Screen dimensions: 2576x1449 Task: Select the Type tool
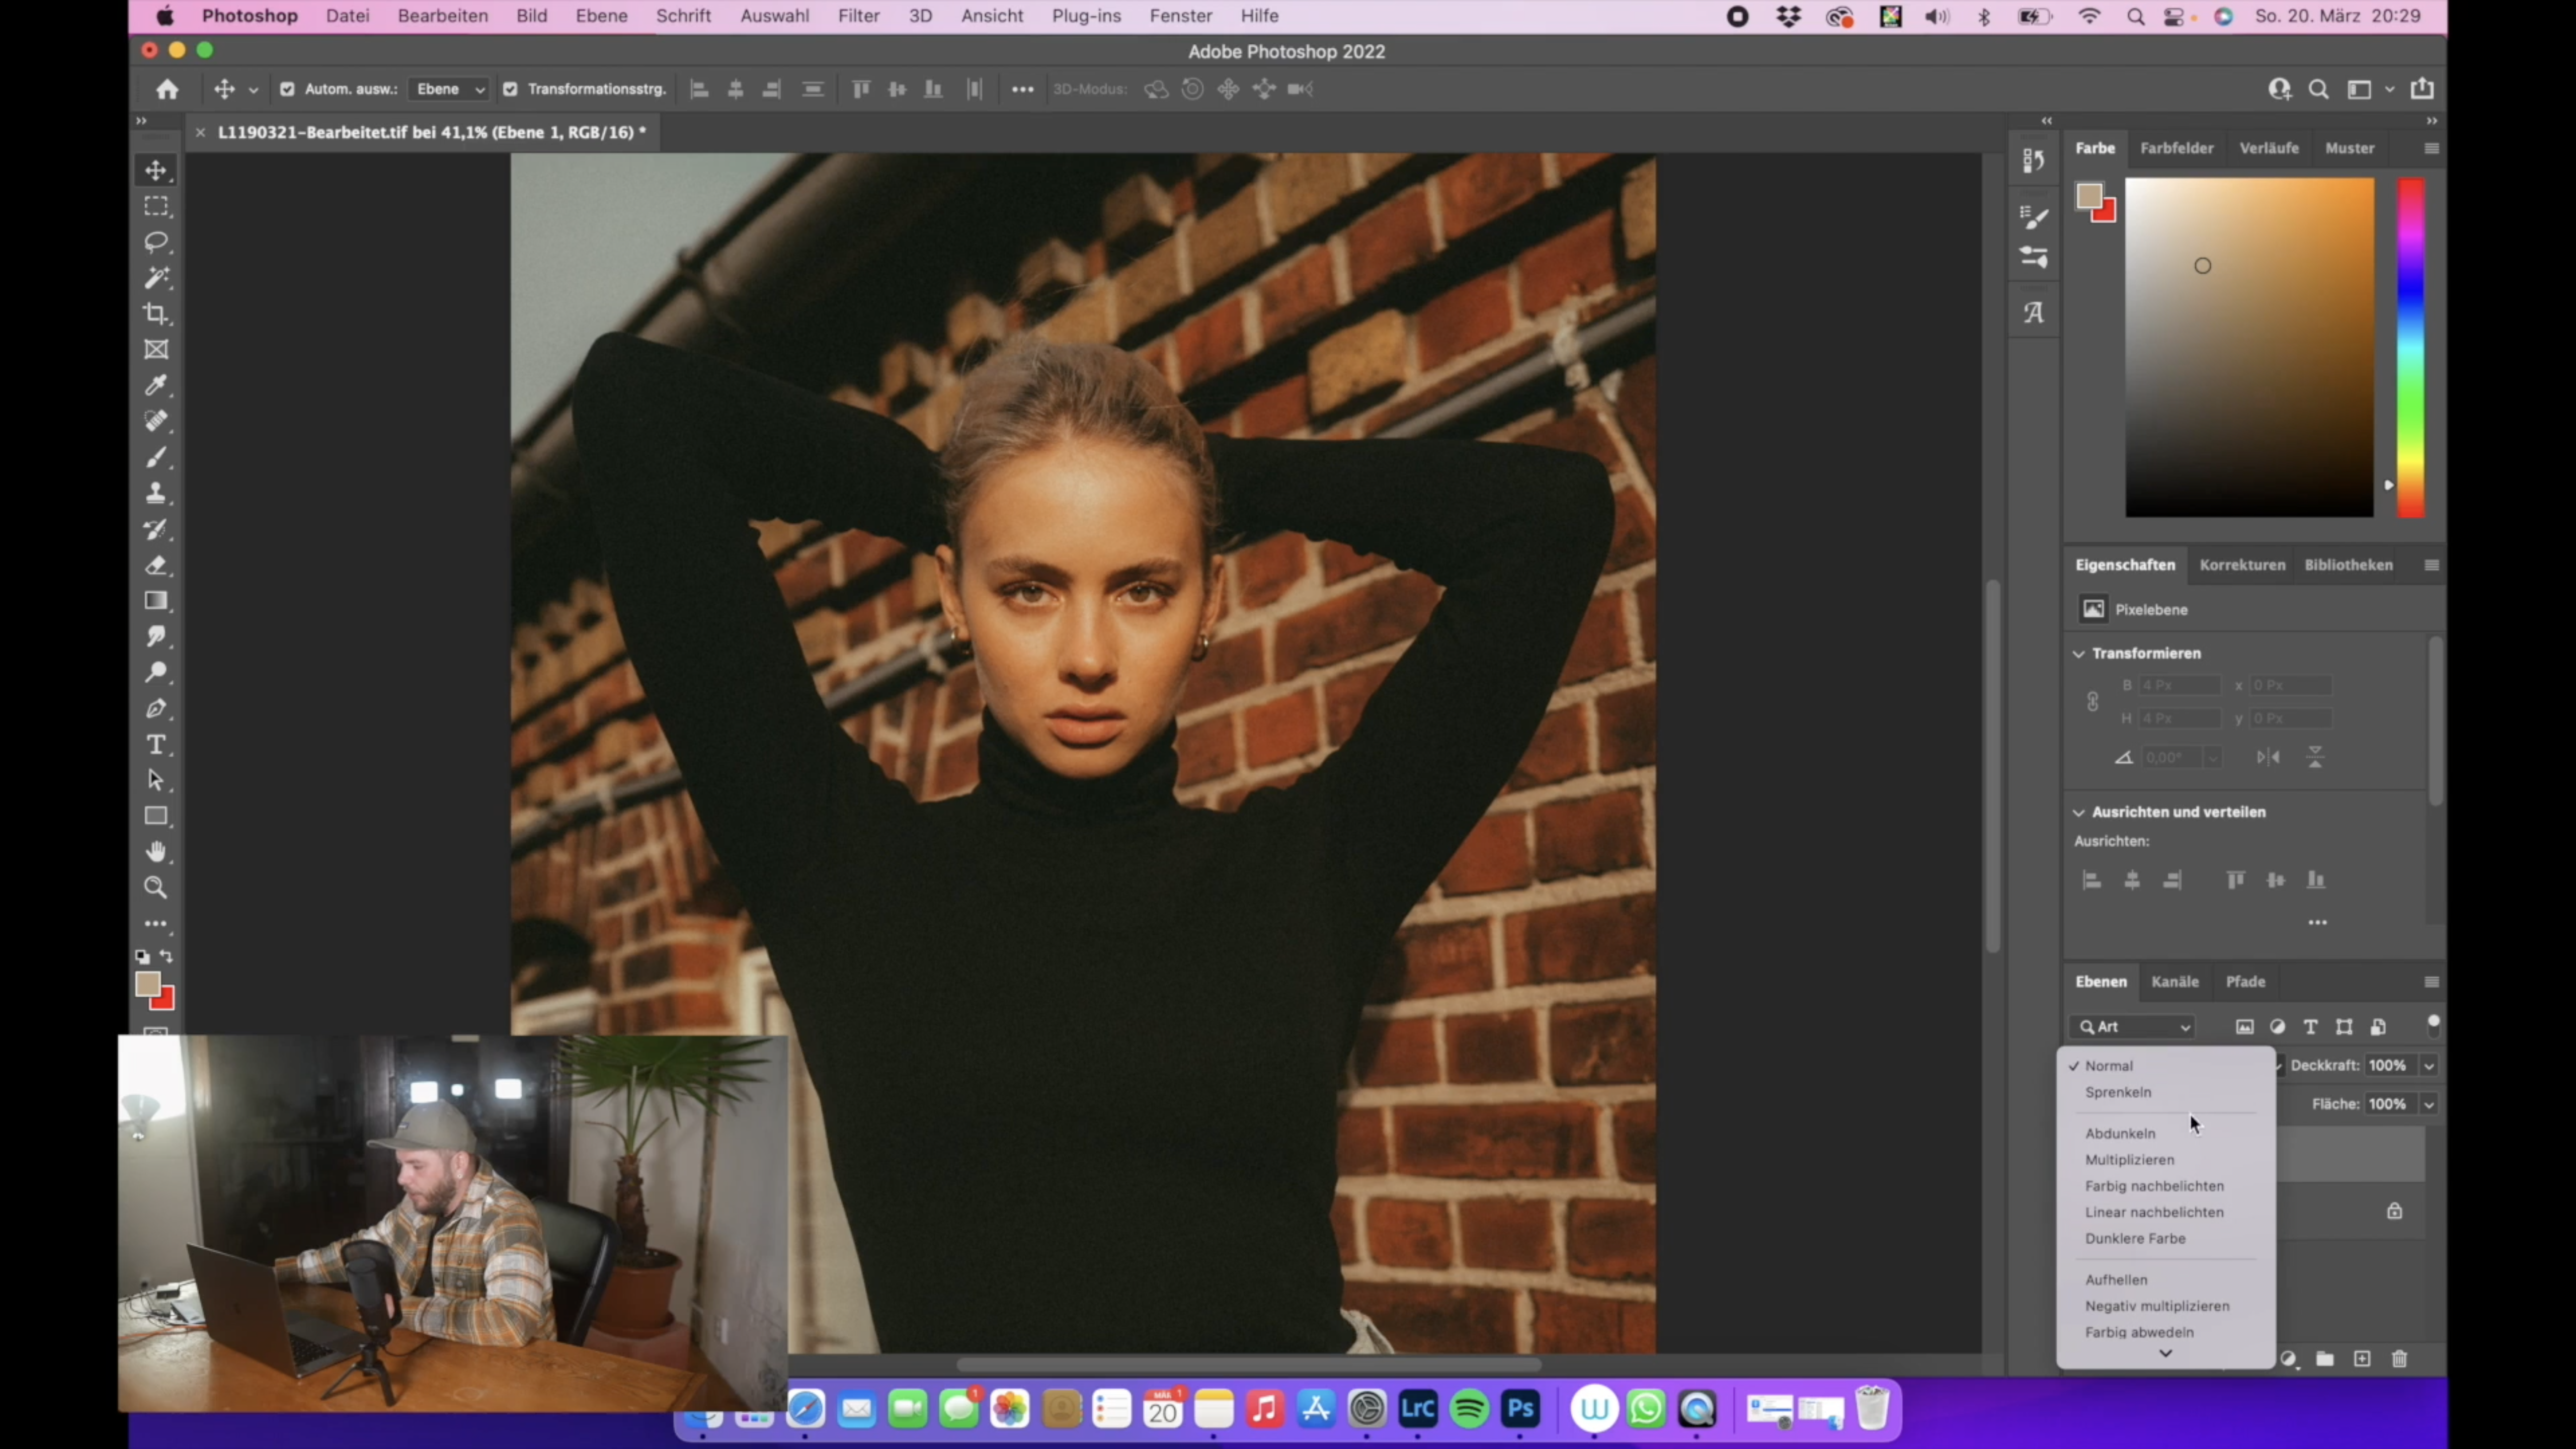click(x=156, y=745)
